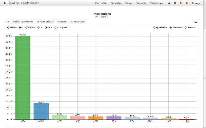
Task: Click the light orange REO bar
Action: (169, 119)
